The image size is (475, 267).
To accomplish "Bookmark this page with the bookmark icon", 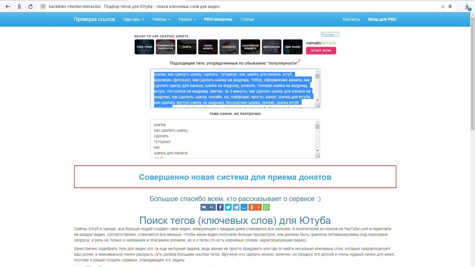I will pyautogui.click(x=450, y=7).
